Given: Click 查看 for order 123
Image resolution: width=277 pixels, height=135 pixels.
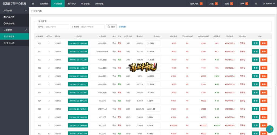Looking at the screenshot, I should click(x=255, y=109).
